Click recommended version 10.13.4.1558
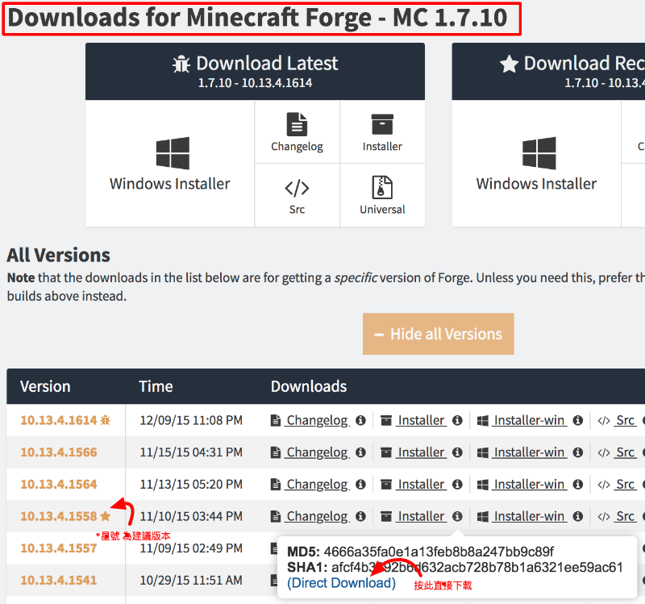This screenshot has height=604, width=645. click(58, 516)
